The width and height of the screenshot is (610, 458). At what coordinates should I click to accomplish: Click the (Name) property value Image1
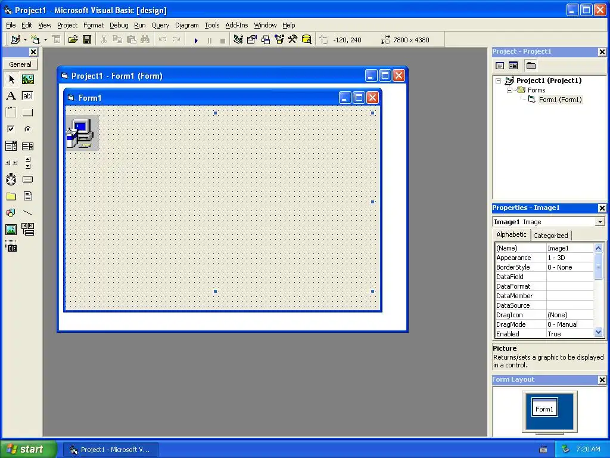pos(570,248)
